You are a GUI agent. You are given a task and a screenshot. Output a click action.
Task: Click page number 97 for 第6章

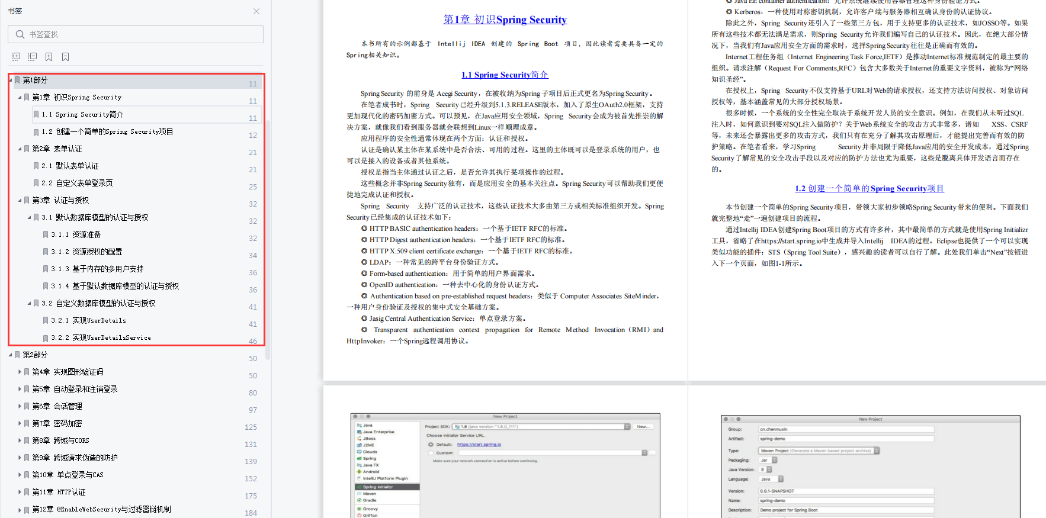coord(253,410)
